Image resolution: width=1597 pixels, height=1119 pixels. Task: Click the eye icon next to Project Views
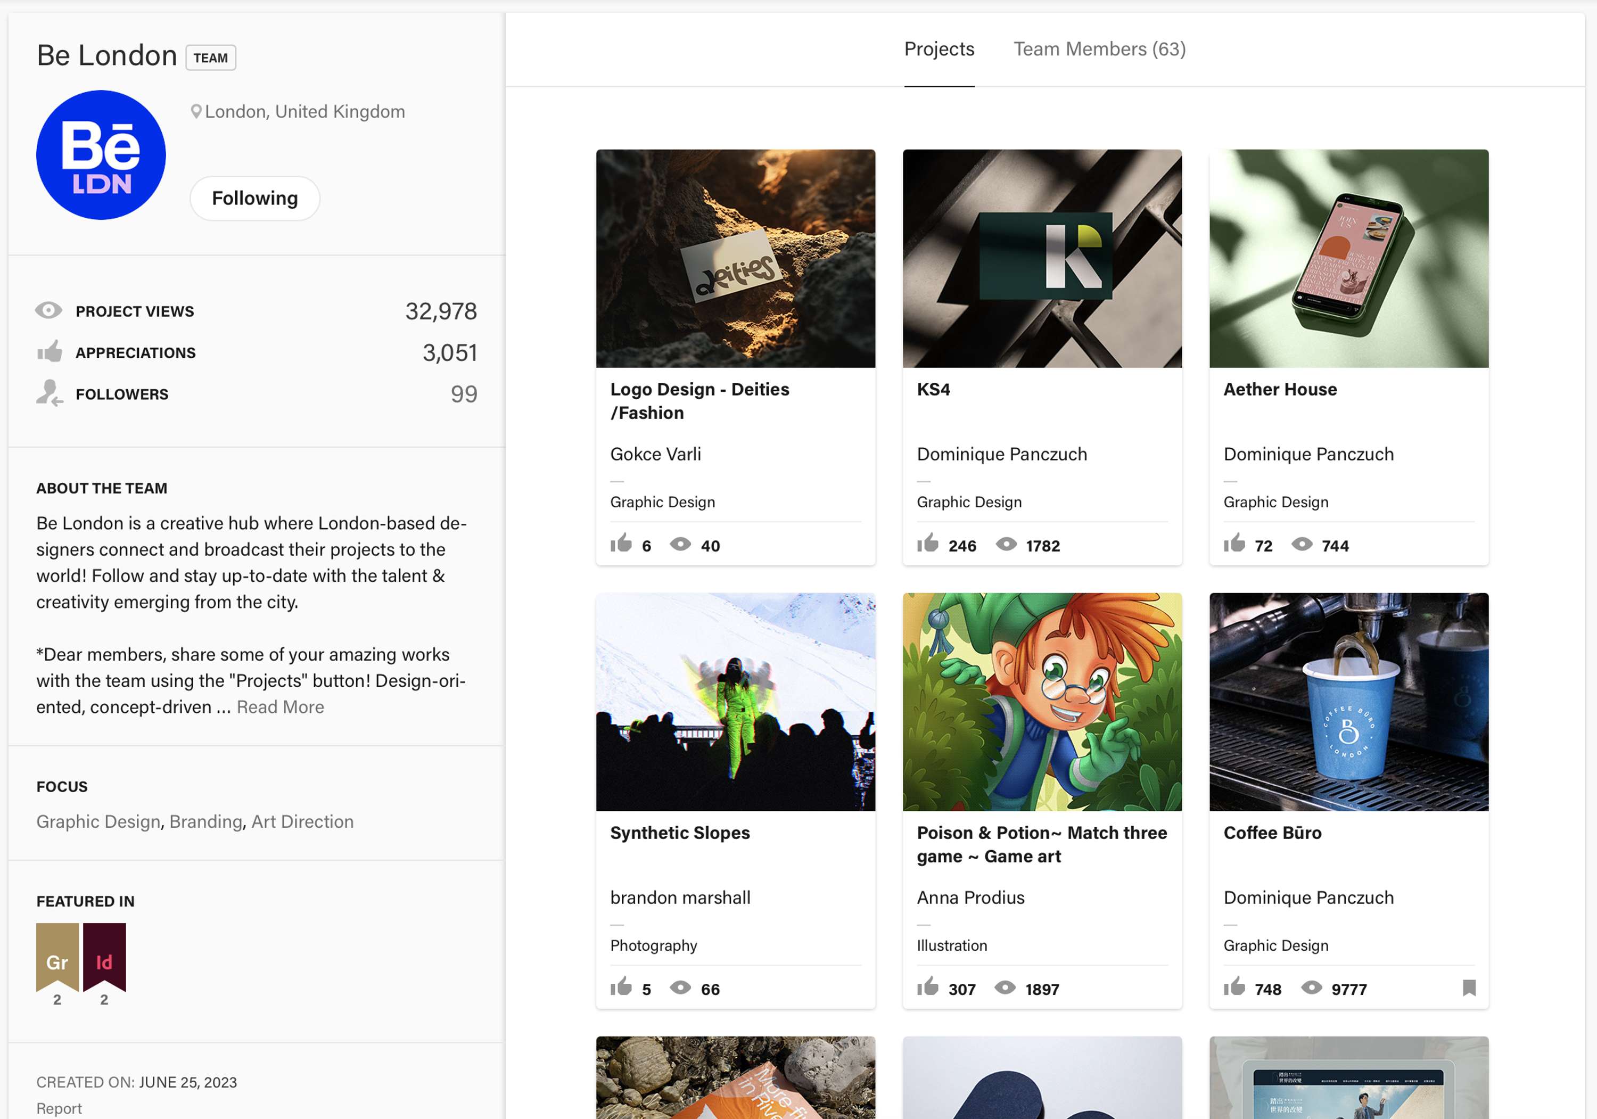[x=48, y=310]
